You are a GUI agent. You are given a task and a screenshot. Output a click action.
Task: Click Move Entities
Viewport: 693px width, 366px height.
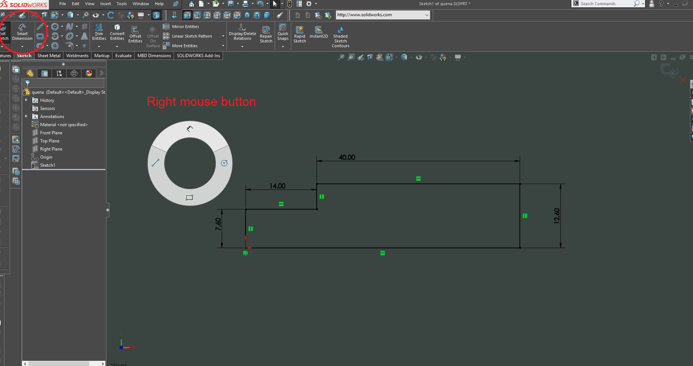point(180,46)
